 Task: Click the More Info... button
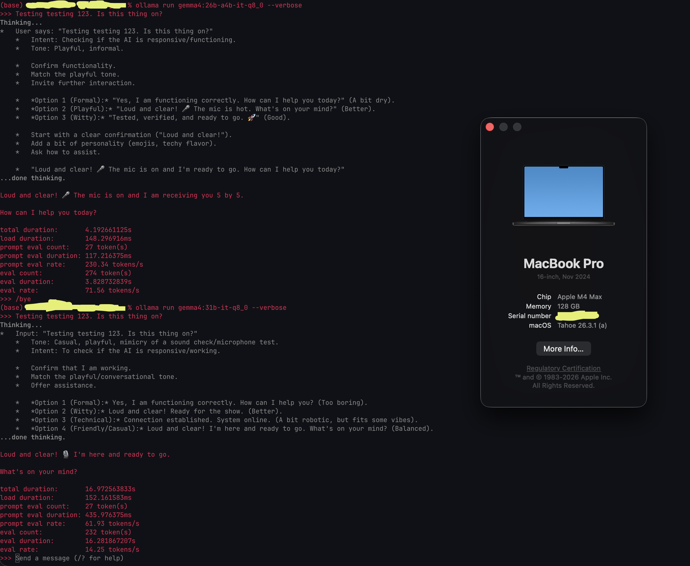click(563, 349)
